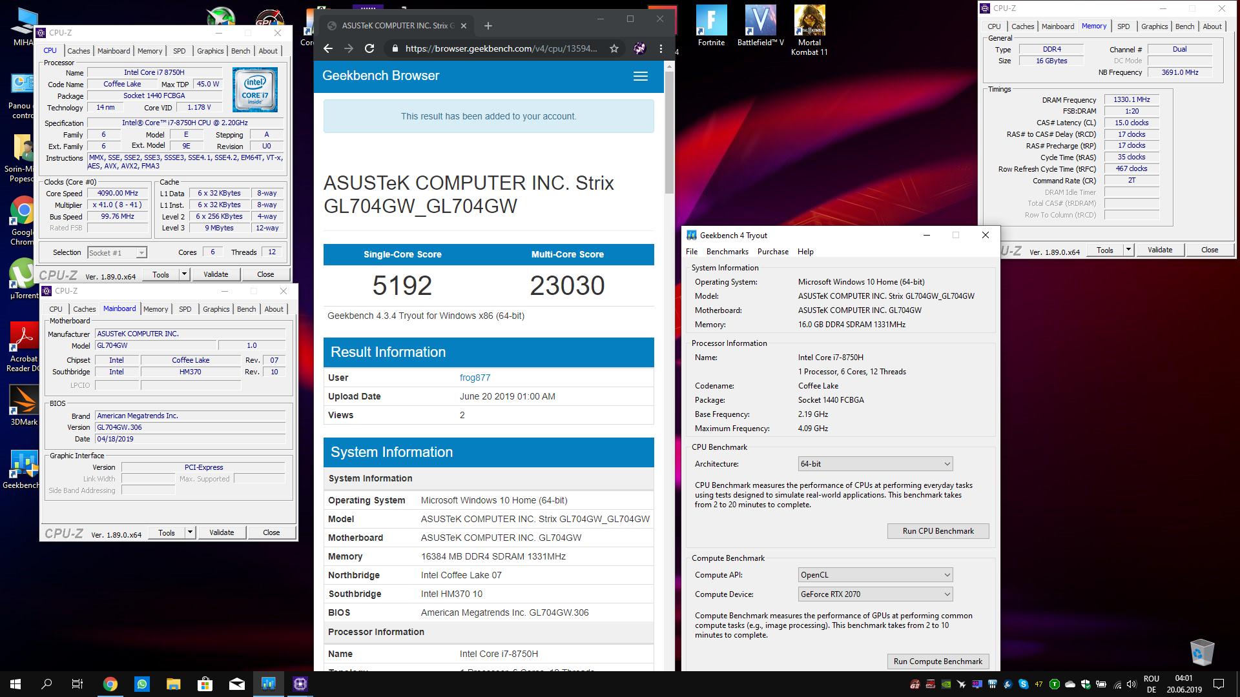1240x697 pixels.
Task: Select the Geekbench desktop shortcut
Action: click(21, 469)
